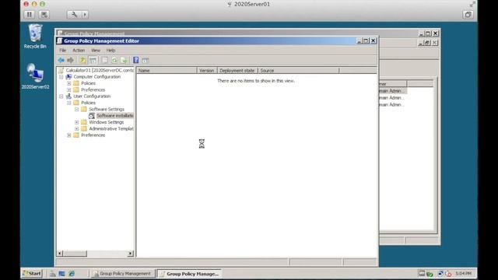Click the pause button in the VM toolbar
This screenshot has height=280, width=498.
click(x=30, y=15)
